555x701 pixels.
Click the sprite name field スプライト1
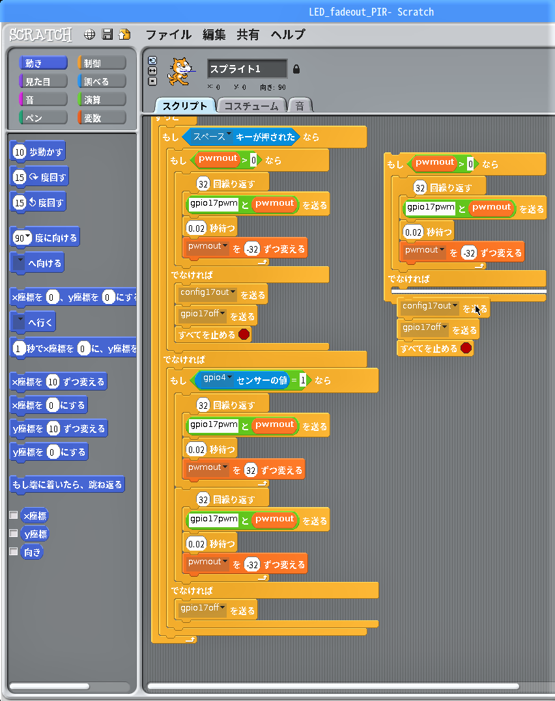247,69
